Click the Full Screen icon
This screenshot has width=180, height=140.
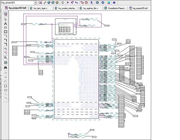click(5, 63)
